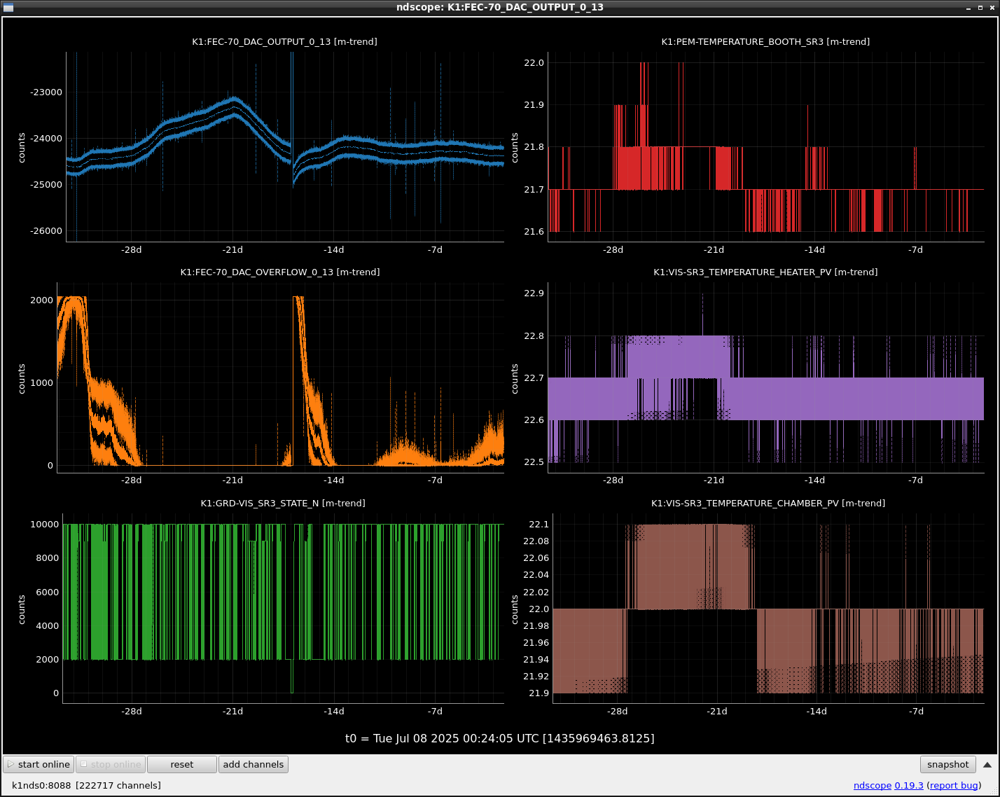Screen dimensions: 1000x797
Task: Close the ndscope window
Action: coord(992,7)
